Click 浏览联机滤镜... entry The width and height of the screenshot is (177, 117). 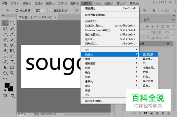tap(104, 101)
